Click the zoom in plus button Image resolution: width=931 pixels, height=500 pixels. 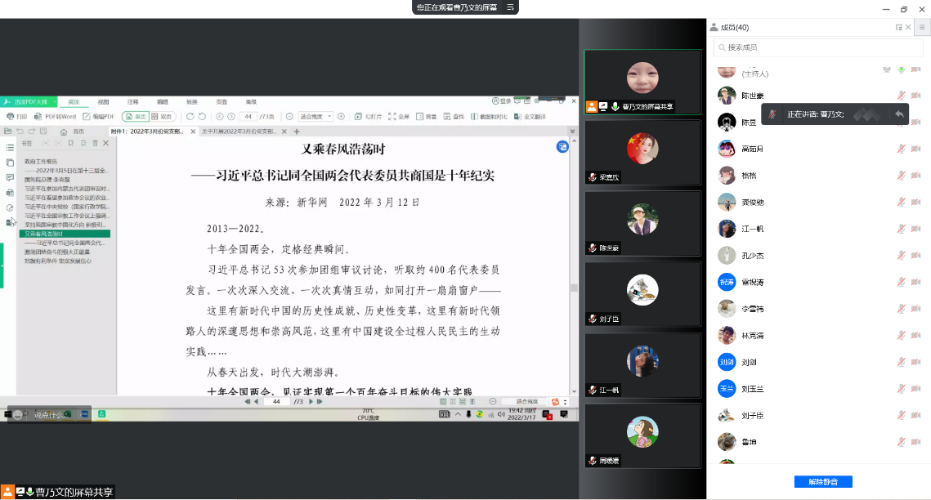(341, 116)
